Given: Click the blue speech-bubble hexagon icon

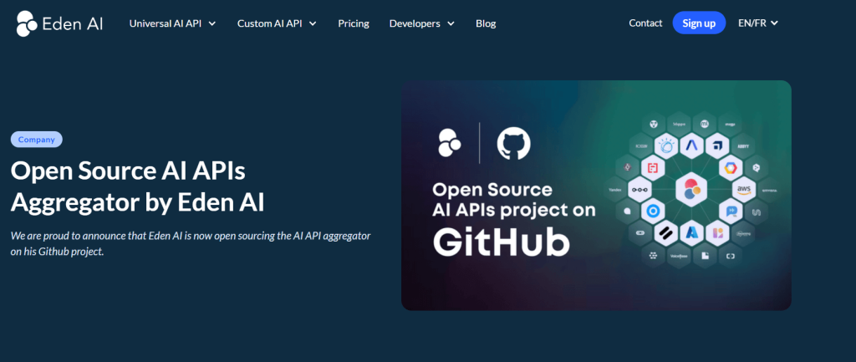Looking at the screenshot, I should tap(731, 212).
